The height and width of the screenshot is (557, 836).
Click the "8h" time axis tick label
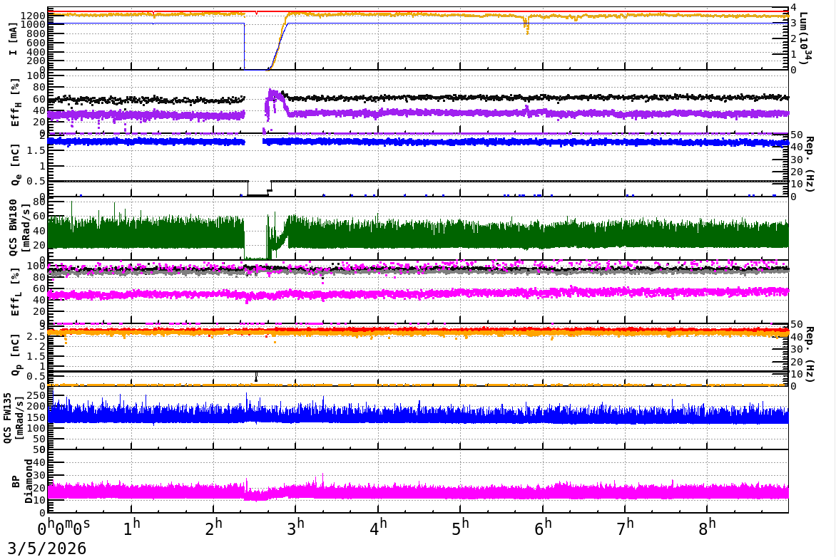[707, 527]
